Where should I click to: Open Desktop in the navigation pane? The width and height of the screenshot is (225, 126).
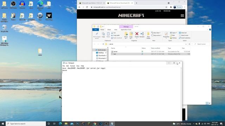pos(101,53)
